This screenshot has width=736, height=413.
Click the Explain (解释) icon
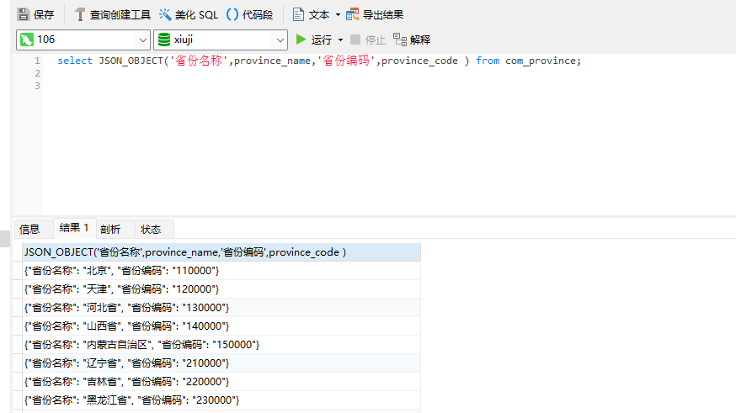coord(400,40)
